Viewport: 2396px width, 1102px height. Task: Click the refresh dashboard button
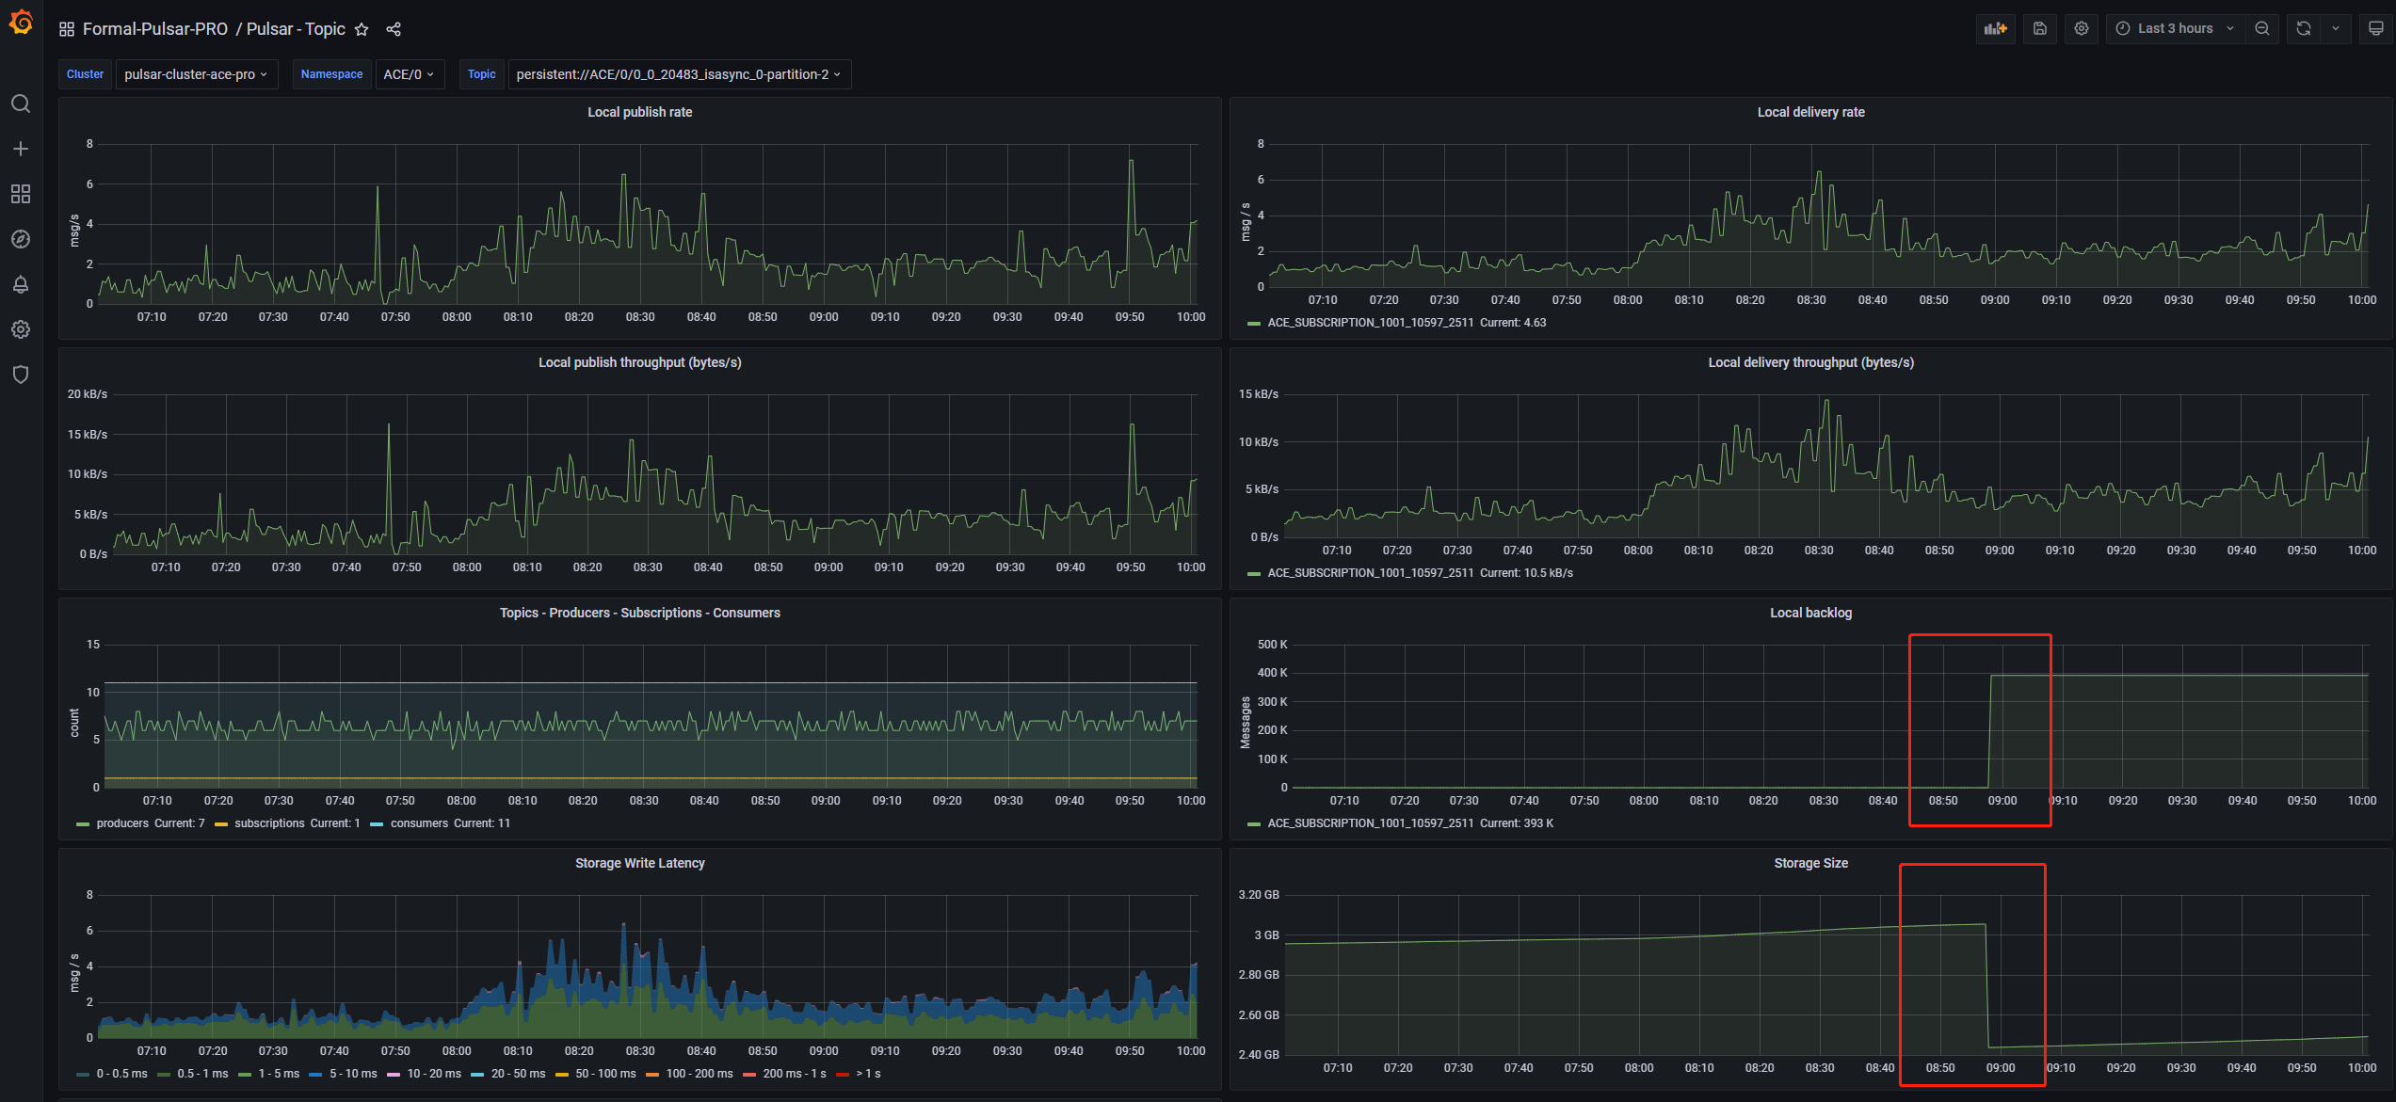click(x=2303, y=28)
